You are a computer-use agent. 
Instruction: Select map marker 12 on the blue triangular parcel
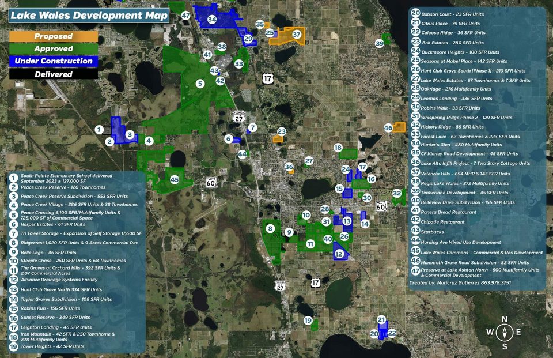pyautogui.click(x=339, y=254)
